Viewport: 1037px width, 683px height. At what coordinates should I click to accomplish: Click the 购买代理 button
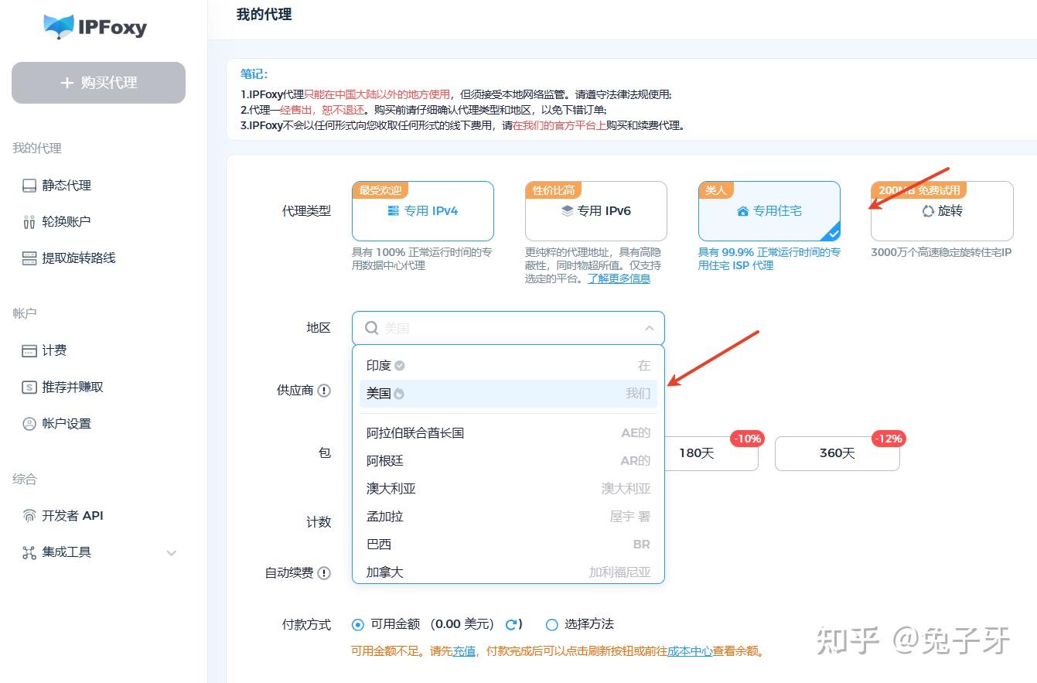tap(98, 83)
